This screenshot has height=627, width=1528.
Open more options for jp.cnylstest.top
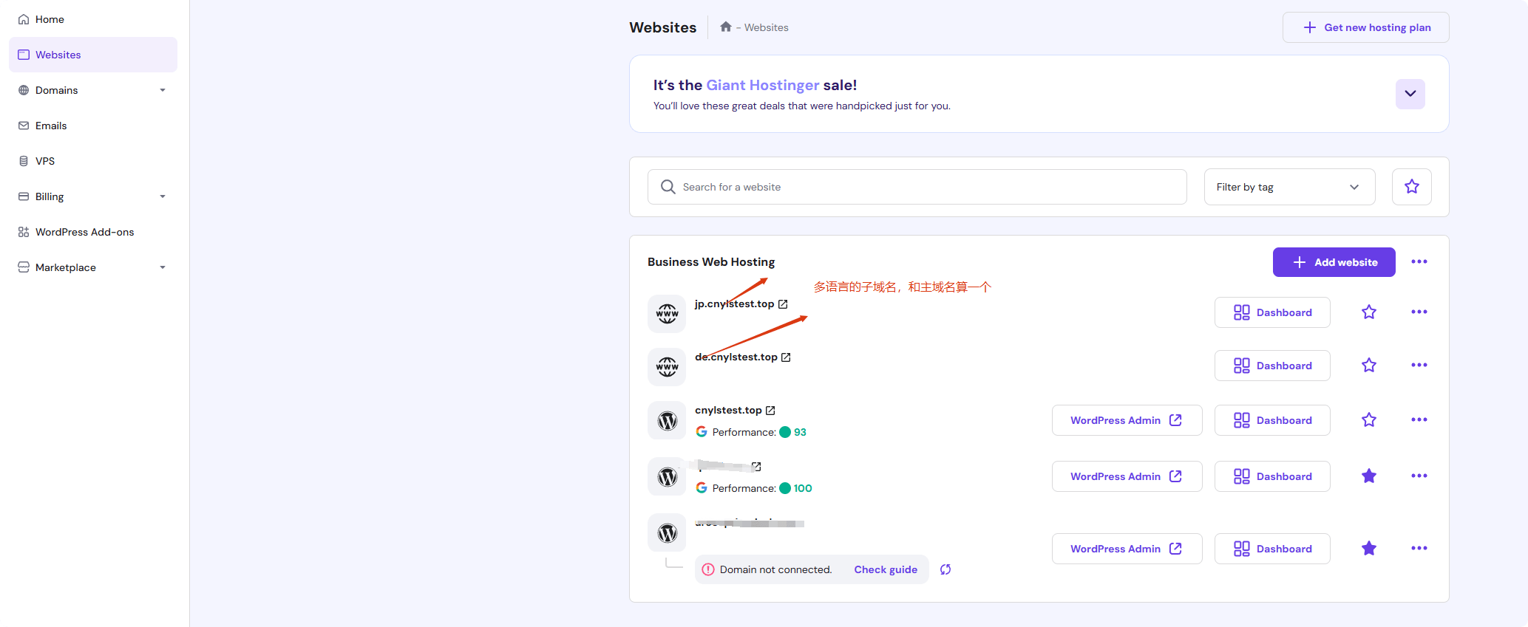pos(1419,312)
